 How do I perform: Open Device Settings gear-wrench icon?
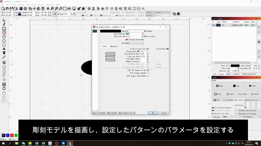[79, 9]
